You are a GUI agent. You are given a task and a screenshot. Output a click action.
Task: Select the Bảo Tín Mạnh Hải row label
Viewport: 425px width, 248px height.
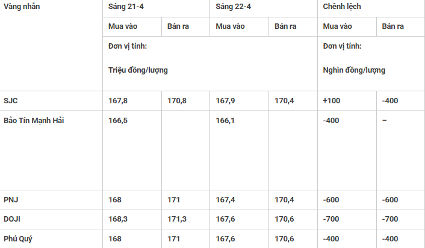coord(34,120)
